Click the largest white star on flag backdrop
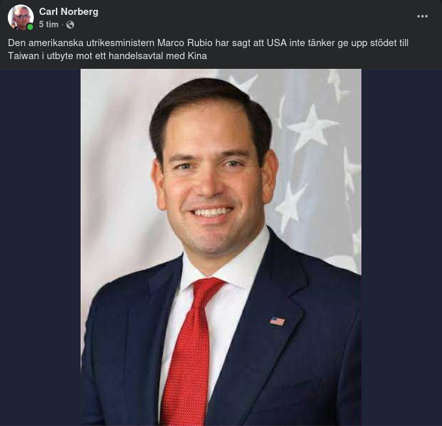Image resolution: width=442 pixels, height=426 pixels. pos(311,127)
